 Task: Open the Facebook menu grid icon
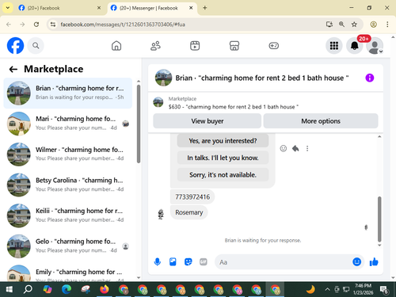click(x=334, y=46)
